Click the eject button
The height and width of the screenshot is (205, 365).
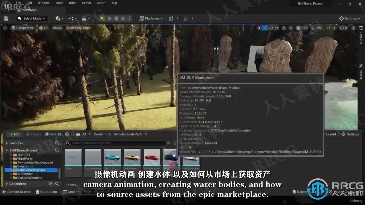click(x=123, y=19)
